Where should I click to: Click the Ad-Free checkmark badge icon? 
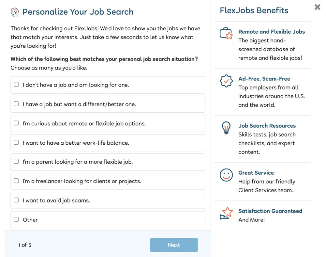click(x=226, y=81)
